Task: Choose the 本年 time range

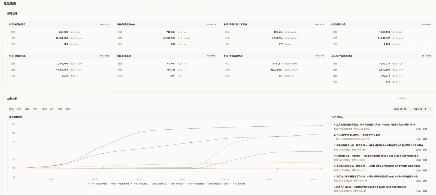Action: (68, 109)
